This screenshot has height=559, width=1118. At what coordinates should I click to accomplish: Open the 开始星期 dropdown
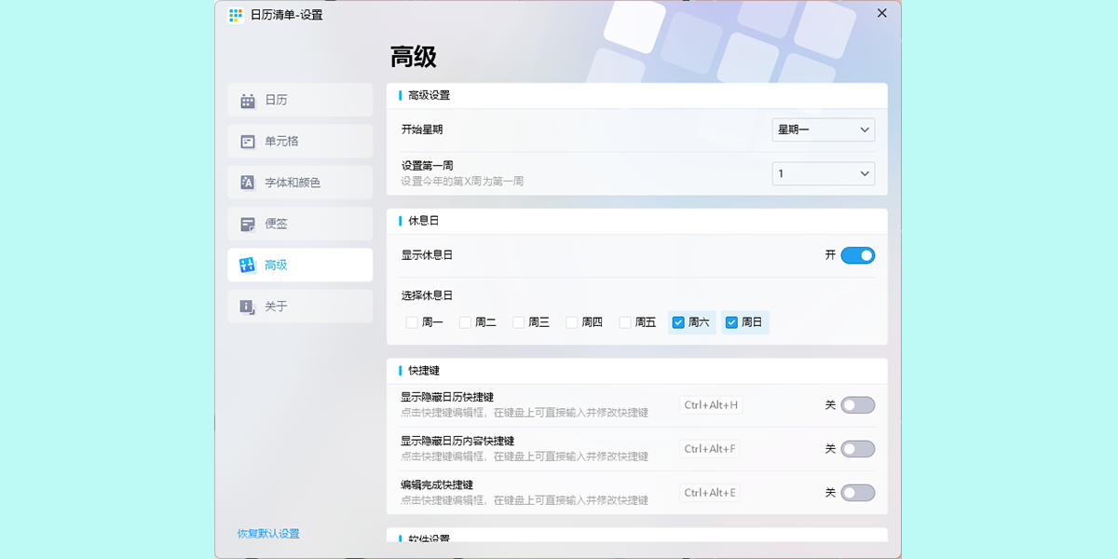tap(823, 130)
